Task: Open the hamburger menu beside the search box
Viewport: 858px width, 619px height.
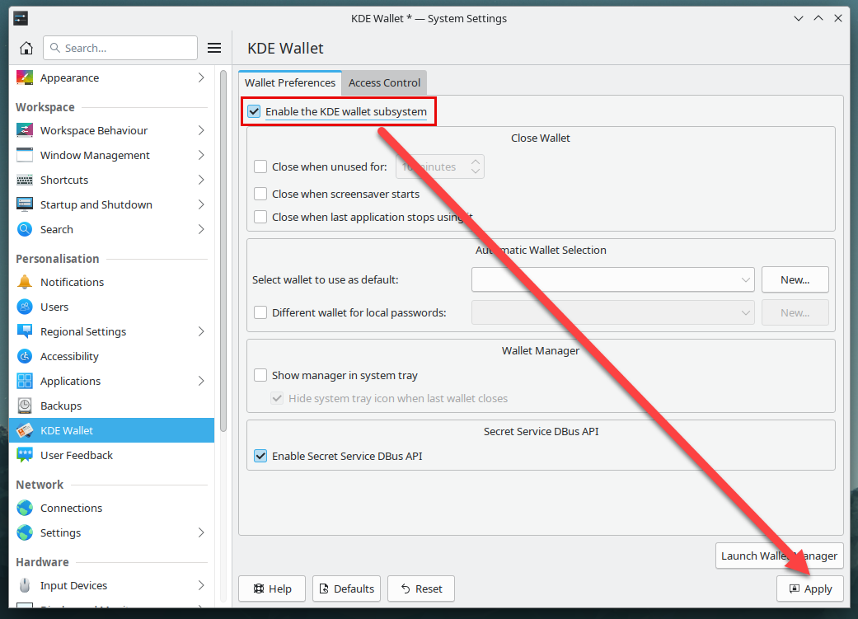Action: [x=214, y=48]
